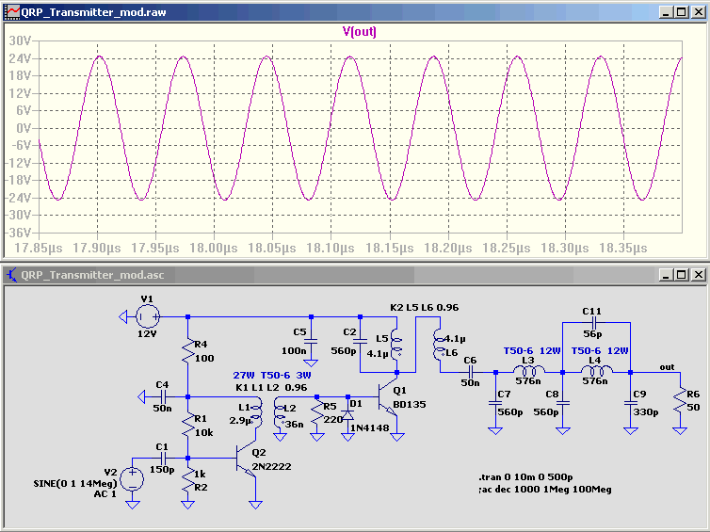Click the V(out) trace label
Screen dimensions: 710x532
click(358, 31)
